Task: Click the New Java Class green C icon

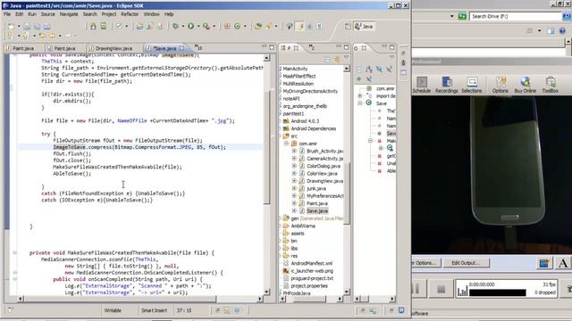Action: [x=237, y=26]
